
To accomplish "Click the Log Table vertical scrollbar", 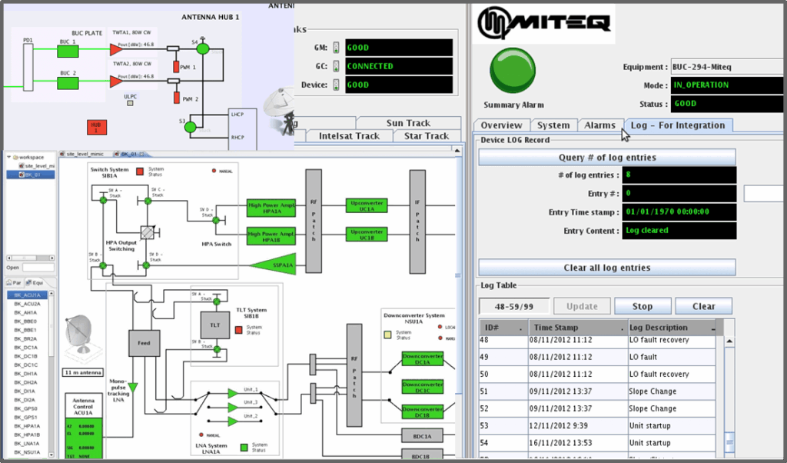I will pyautogui.click(x=729, y=397).
